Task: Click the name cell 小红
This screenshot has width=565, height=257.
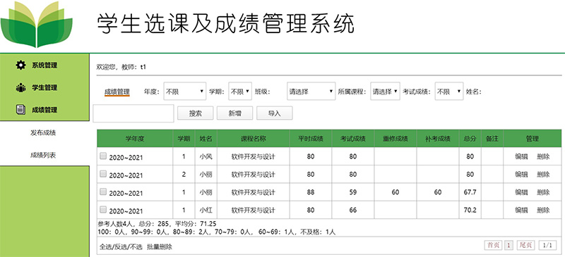Action: (206, 210)
